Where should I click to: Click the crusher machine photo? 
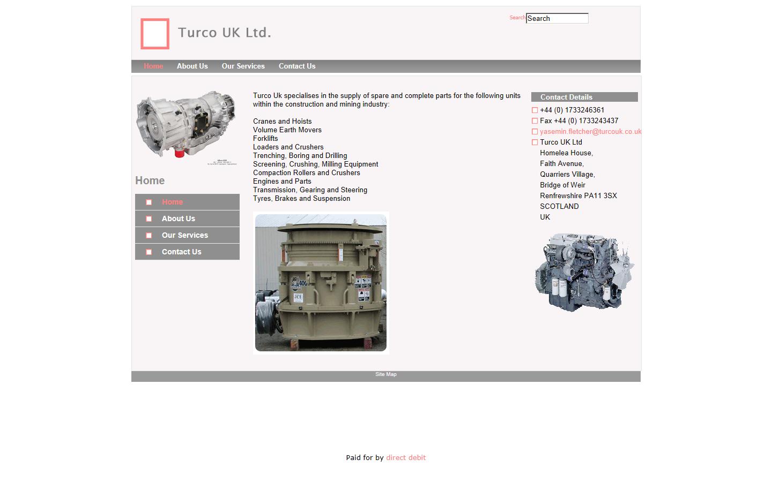tap(321, 283)
